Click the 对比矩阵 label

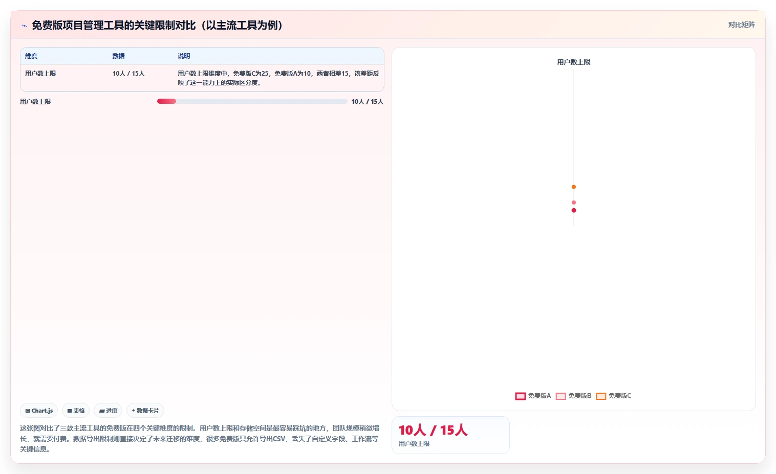pyautogui.click(x=741, y=25)
